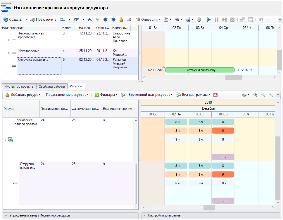Click the Начало column header
Image resolution: width=283 pixels, height=220 pixels.
point(87,28)
